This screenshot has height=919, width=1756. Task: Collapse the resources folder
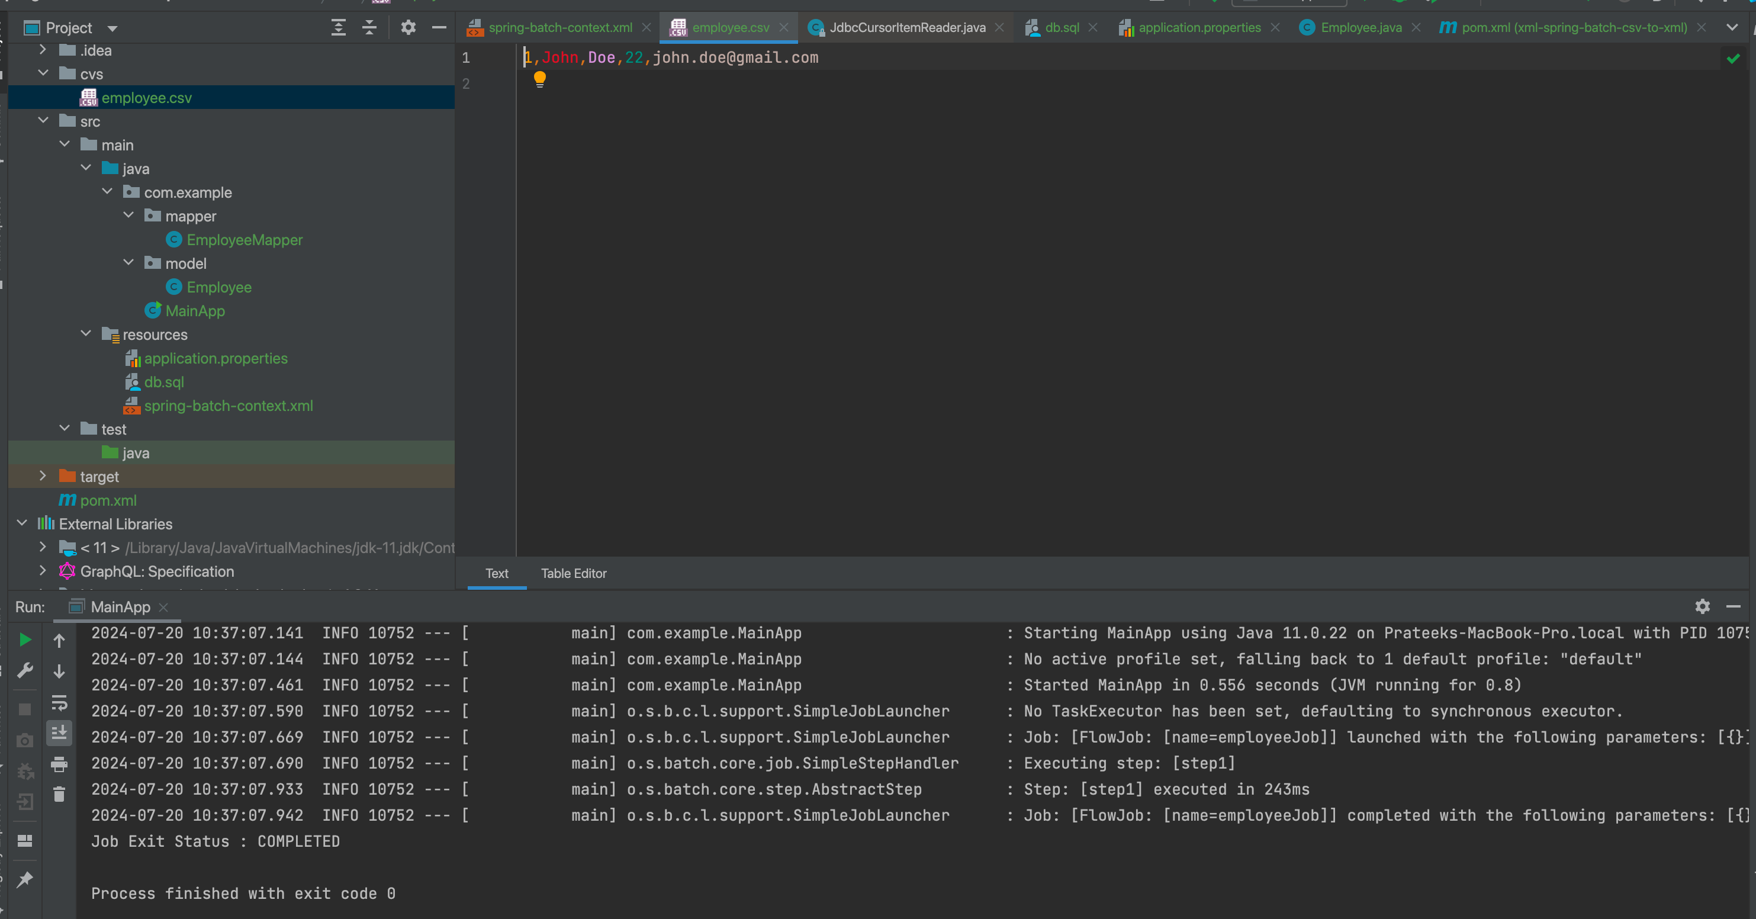(x=86, y=334)
